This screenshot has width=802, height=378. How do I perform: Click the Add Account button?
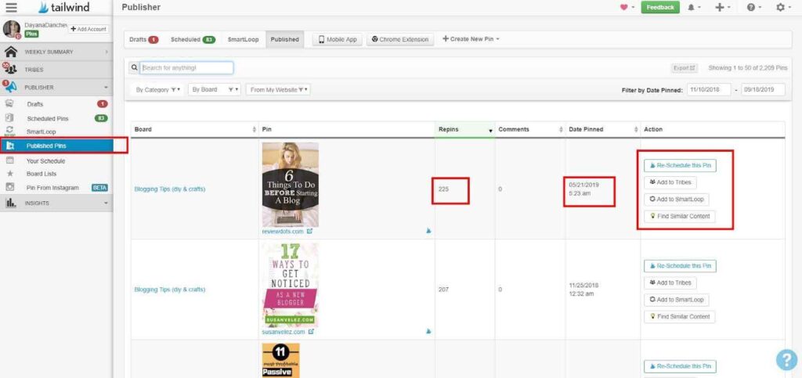pyautogui.click(x=89, y=29)
